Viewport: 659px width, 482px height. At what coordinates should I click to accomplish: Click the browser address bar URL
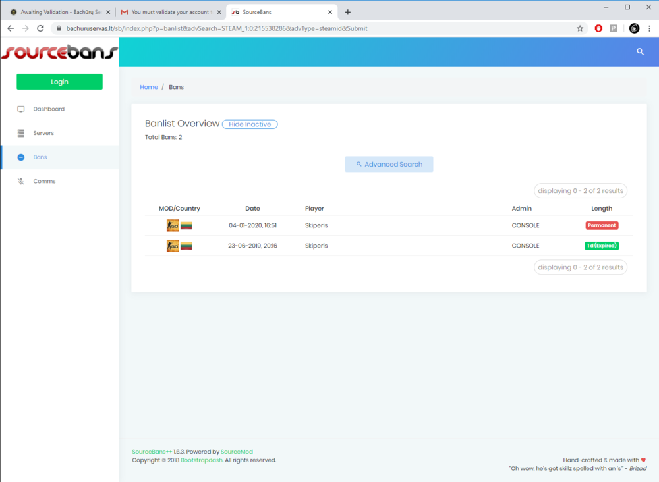pos(217,28)
